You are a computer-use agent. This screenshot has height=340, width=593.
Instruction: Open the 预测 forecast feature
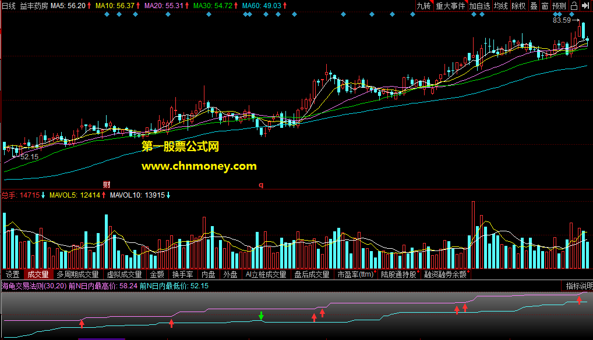pos(559,6)
